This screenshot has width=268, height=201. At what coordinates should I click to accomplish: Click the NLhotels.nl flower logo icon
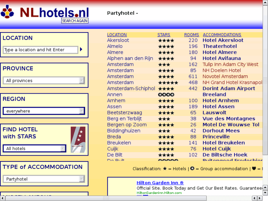click(7, 12)
